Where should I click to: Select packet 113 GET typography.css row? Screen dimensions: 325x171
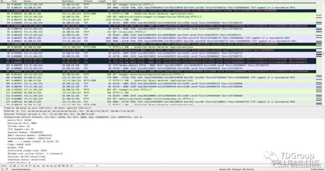(158, 99)
